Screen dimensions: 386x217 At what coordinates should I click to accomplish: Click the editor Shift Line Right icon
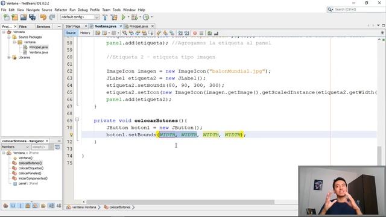tap(187, 33)
